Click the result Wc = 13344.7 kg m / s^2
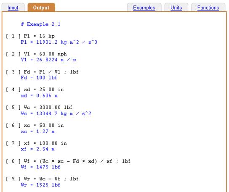The width and height of the screenshot is (229, 192). (x=56, y=113)
